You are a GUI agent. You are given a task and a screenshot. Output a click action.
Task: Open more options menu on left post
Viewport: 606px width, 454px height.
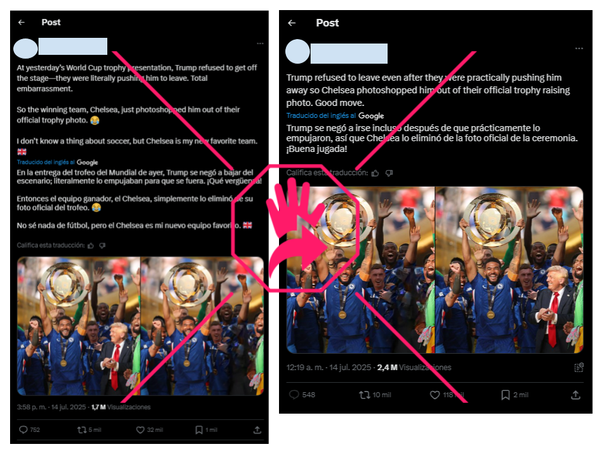click(260, 44)
